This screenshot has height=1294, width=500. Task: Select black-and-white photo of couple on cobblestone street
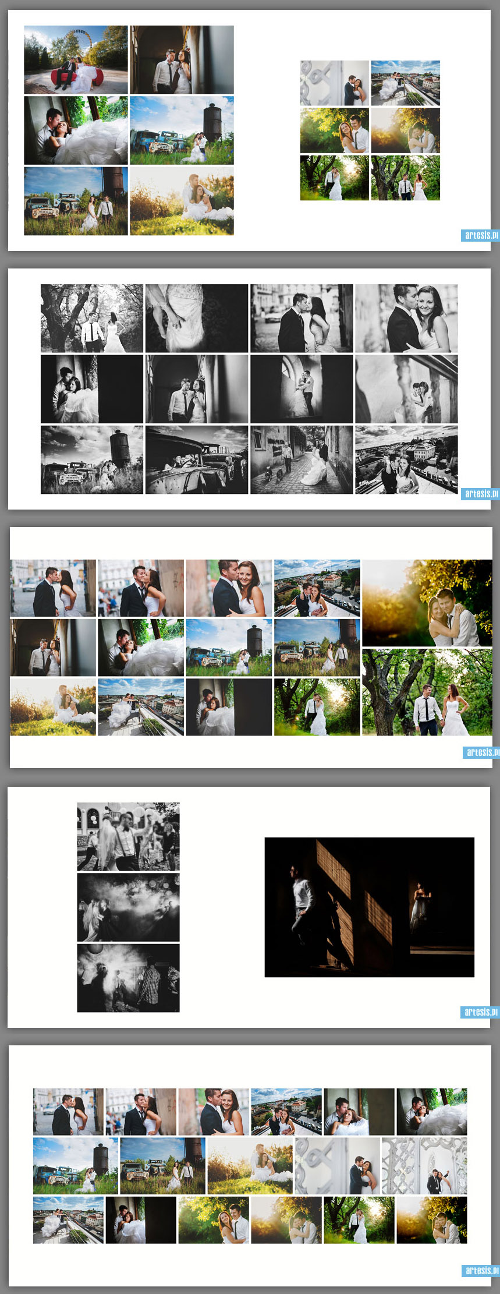click(302, 459)
